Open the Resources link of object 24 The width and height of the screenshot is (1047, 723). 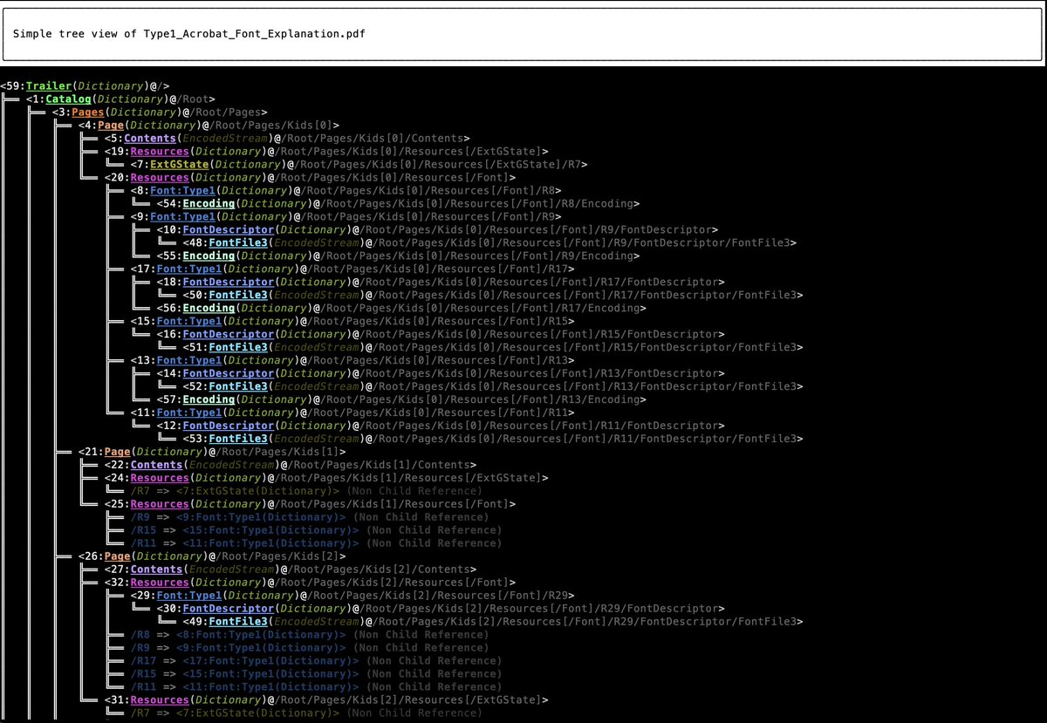point(160,479)
